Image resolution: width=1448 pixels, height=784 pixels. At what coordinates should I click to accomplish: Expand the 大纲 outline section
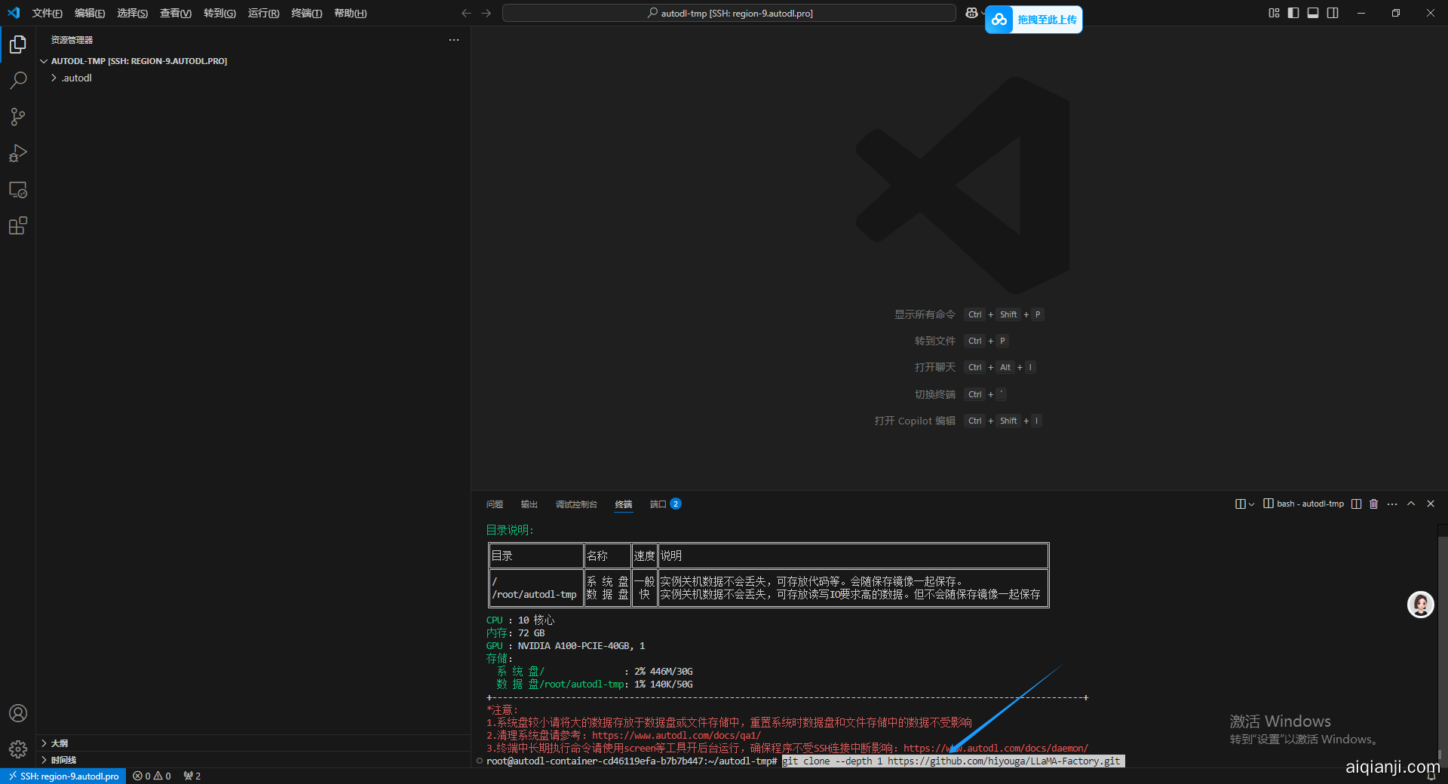[x=60, y=743]
